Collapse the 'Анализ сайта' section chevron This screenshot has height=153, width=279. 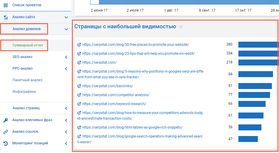point(66,17)
